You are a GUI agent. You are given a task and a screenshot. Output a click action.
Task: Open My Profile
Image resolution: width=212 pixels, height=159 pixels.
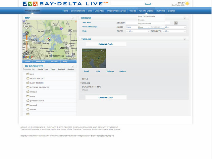pyautogui.click(x=161, y=11)
